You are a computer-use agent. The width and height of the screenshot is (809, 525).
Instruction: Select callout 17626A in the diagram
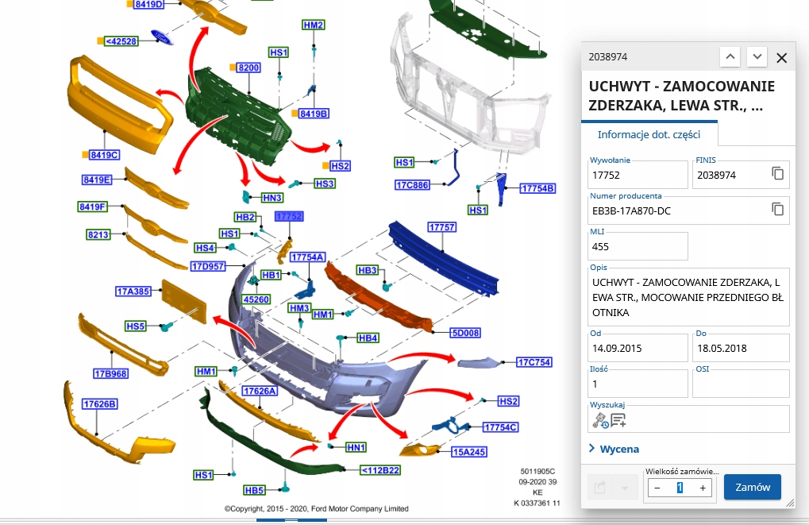point(260,392)
